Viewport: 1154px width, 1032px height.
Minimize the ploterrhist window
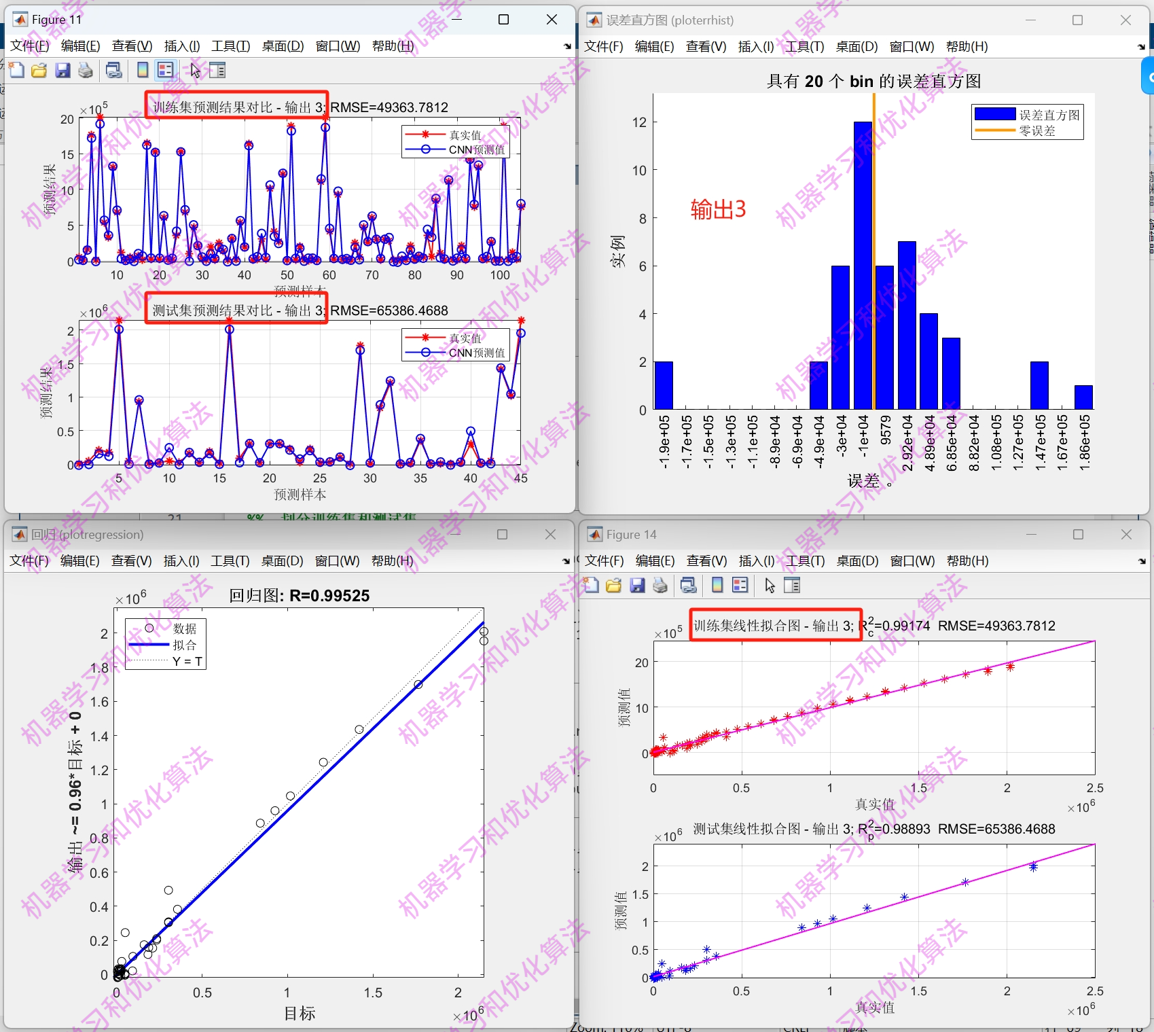click(x=1030, y=20)
